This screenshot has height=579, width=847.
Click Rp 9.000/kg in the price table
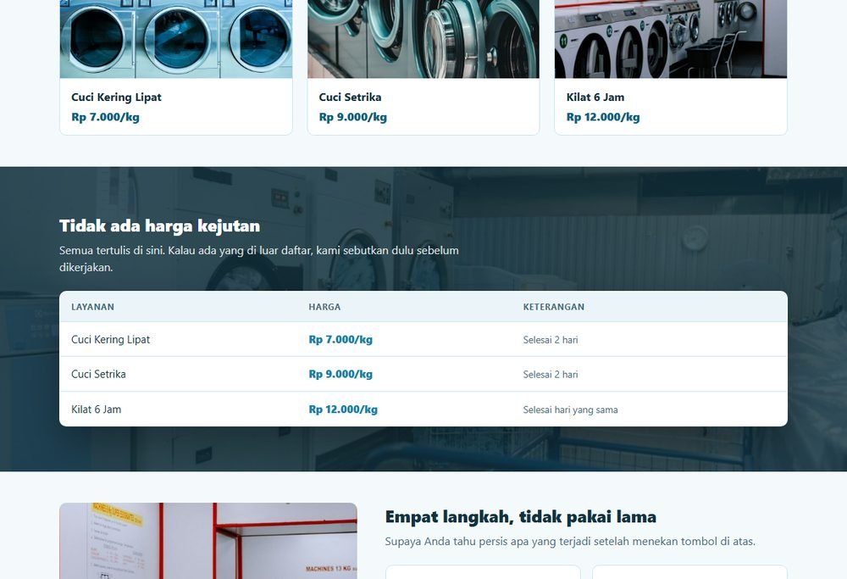(340, 374)
